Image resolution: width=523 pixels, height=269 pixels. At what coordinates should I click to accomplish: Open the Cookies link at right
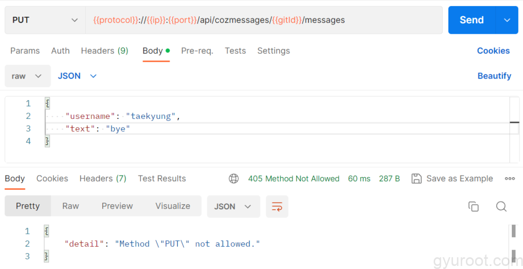[493, 51]
